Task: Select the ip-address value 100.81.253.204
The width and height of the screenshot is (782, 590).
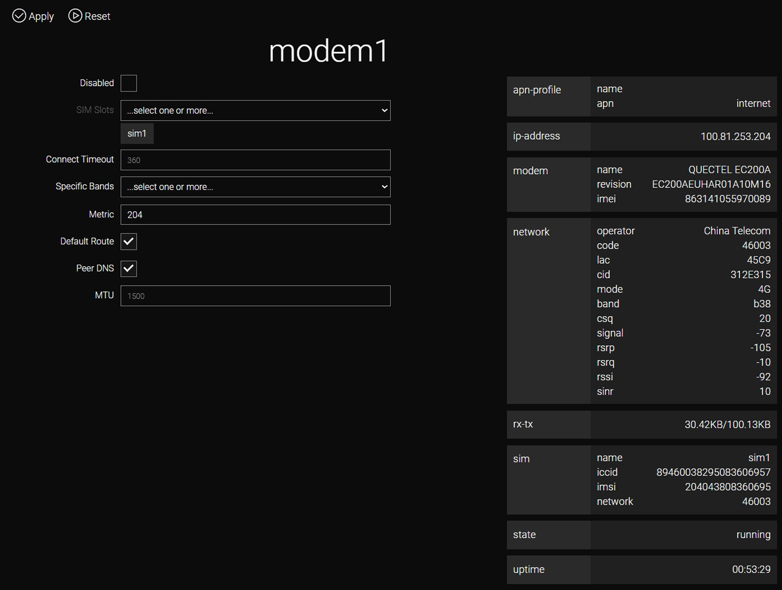Action: coord(735,137)
